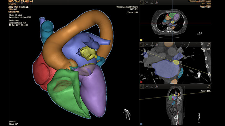225x126 pixels.
Task: Select the angle measurement tool in axial view toolbar
Action: point(152,3)
